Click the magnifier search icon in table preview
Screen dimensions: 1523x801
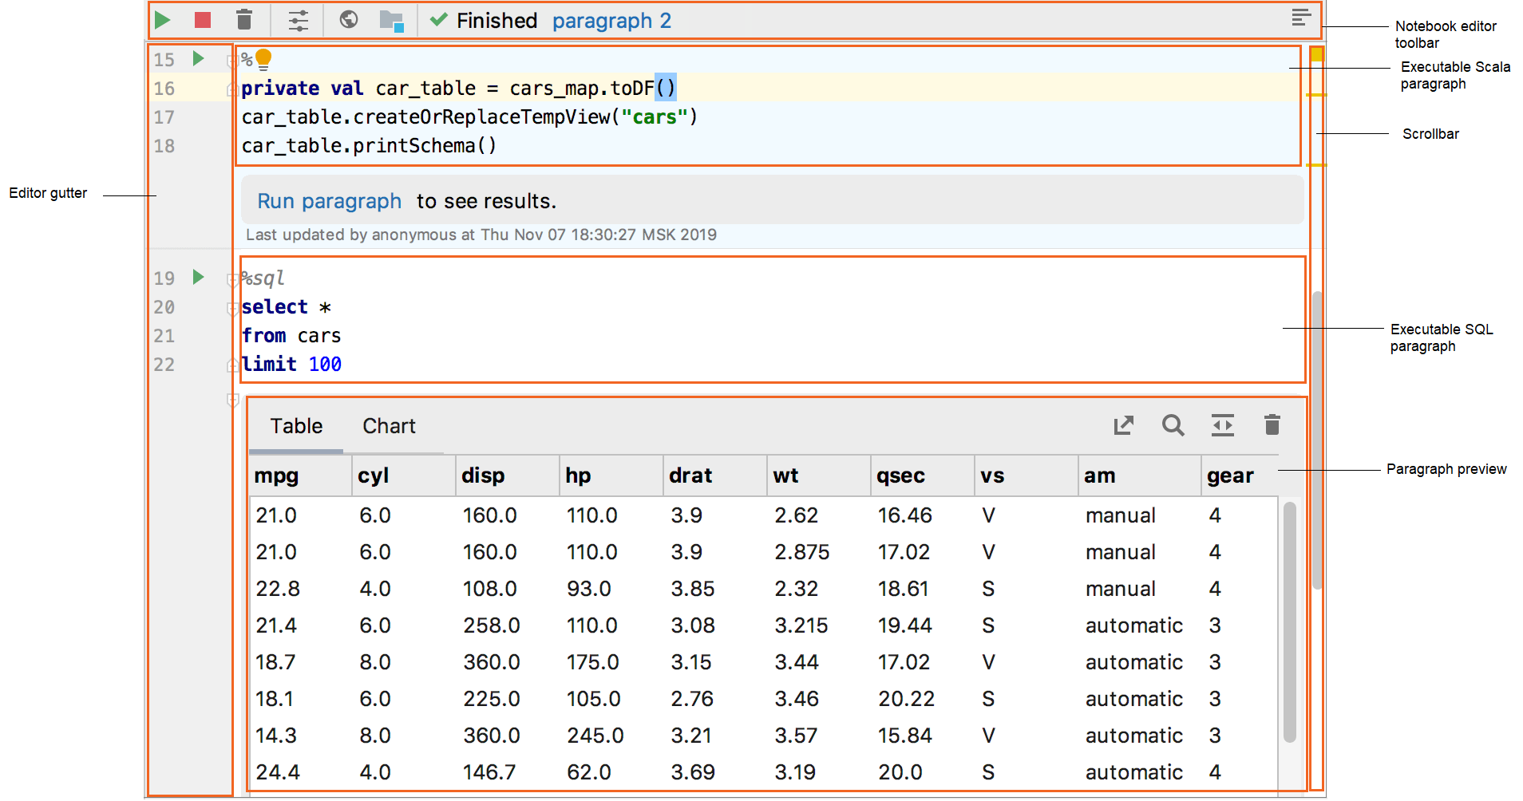click(x=1173, y=425)
